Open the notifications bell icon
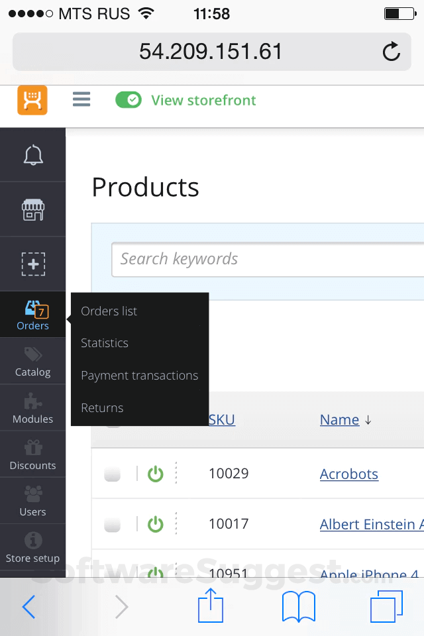Image resolution: width=424 pixels, height=636 pixels. 33,156
